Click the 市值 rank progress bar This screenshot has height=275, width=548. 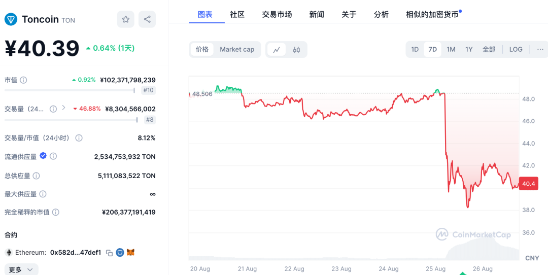pyautogui.click(x=70, y=90)
